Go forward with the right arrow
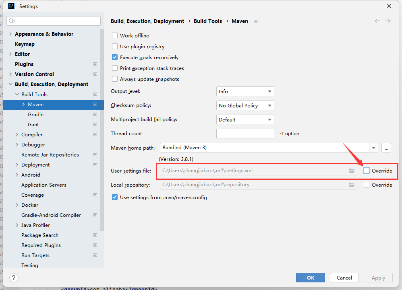This screenshot has height=290, width=402. (x=388, y=21)
